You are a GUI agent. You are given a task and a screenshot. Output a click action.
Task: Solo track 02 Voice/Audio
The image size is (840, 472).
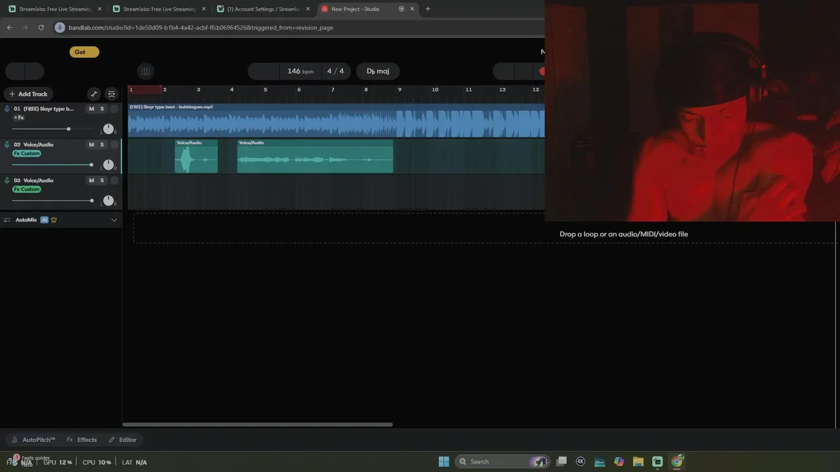point(102,144)
